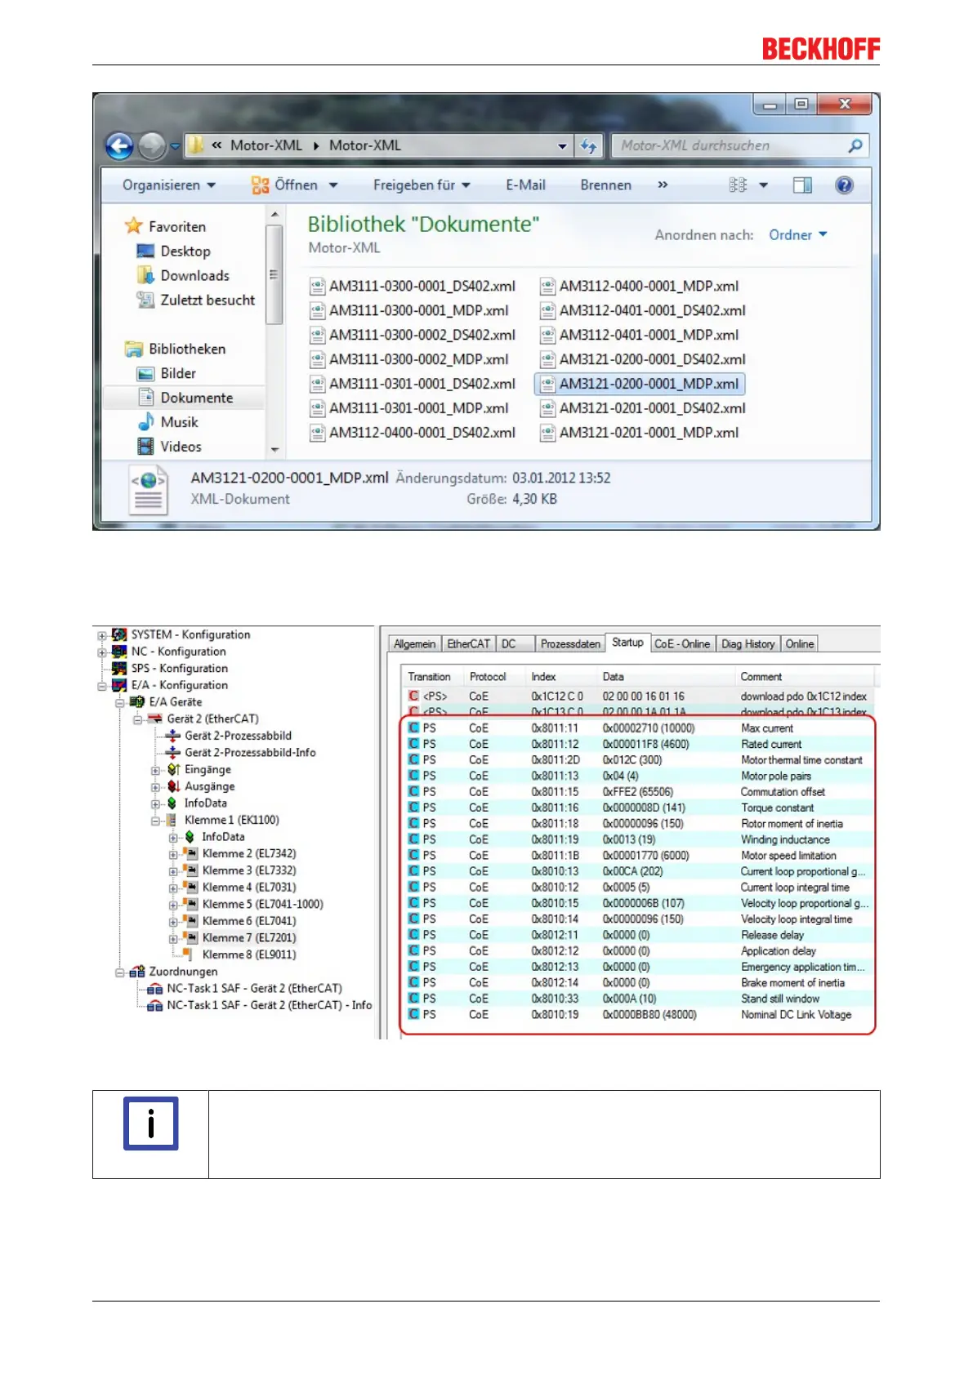Show more toolbar commands chevron
Viewport: 973px width, 1375px height.
pos(663,185)
